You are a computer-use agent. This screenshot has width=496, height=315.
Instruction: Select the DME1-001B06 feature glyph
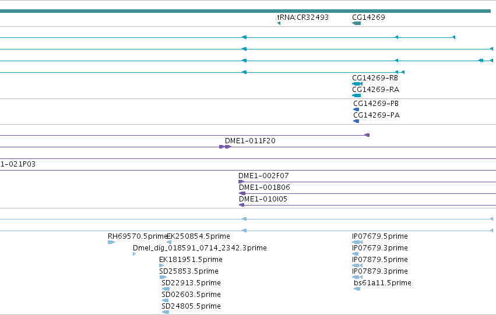tap(242, 193)
